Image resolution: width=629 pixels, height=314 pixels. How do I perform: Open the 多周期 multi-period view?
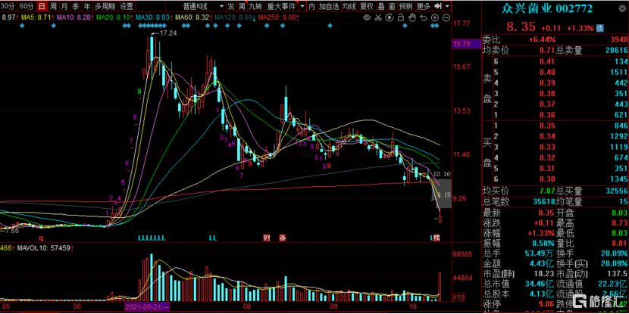point(105,6)
